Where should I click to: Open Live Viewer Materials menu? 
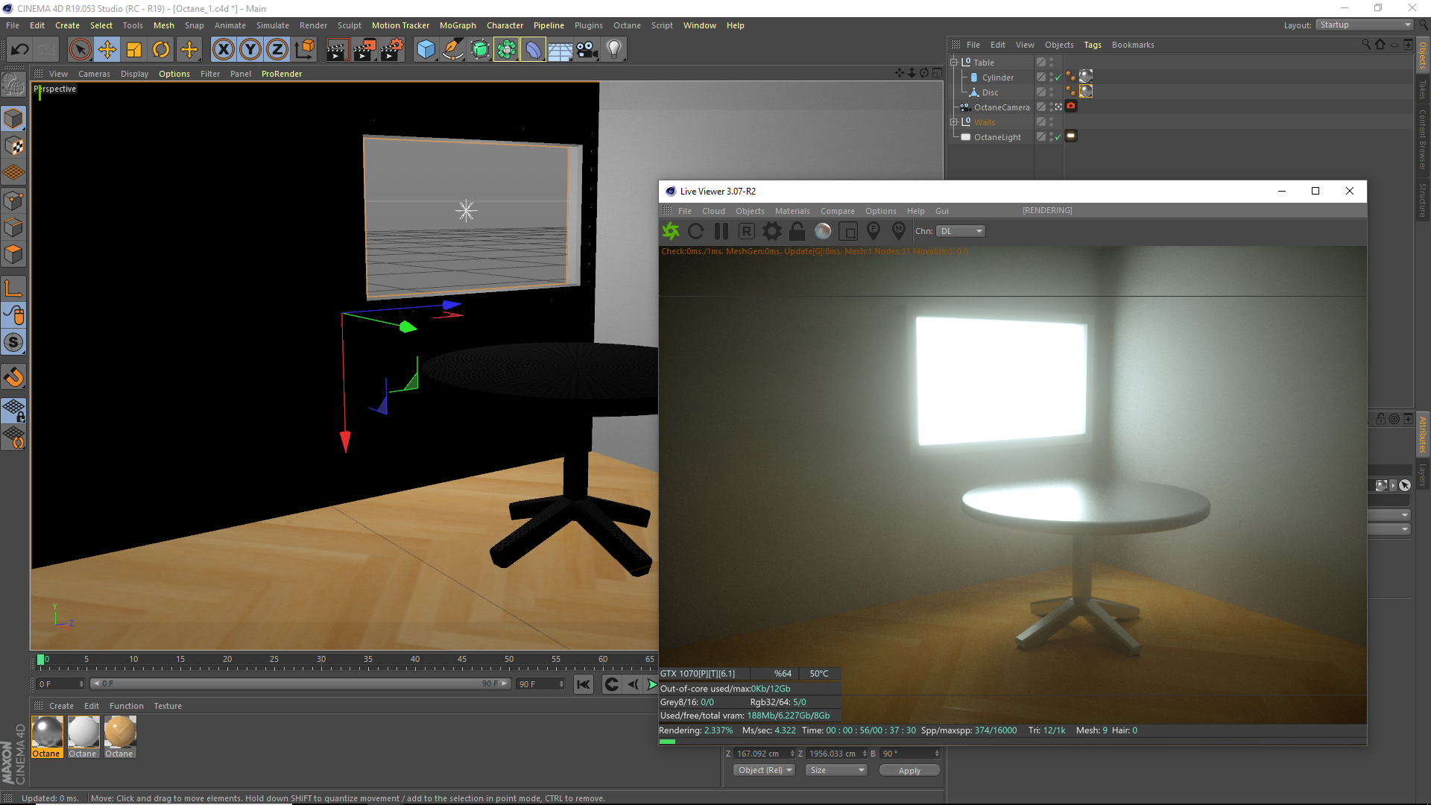(x=792, y=212)
